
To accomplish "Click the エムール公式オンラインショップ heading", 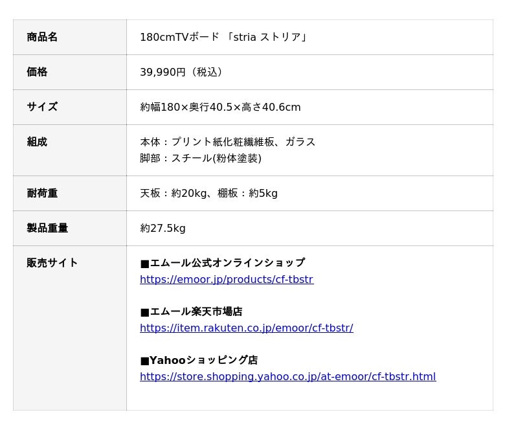I will [x=222, y=263].
